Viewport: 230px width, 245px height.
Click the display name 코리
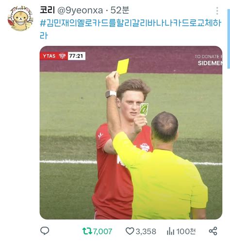(x=47, y=10)
